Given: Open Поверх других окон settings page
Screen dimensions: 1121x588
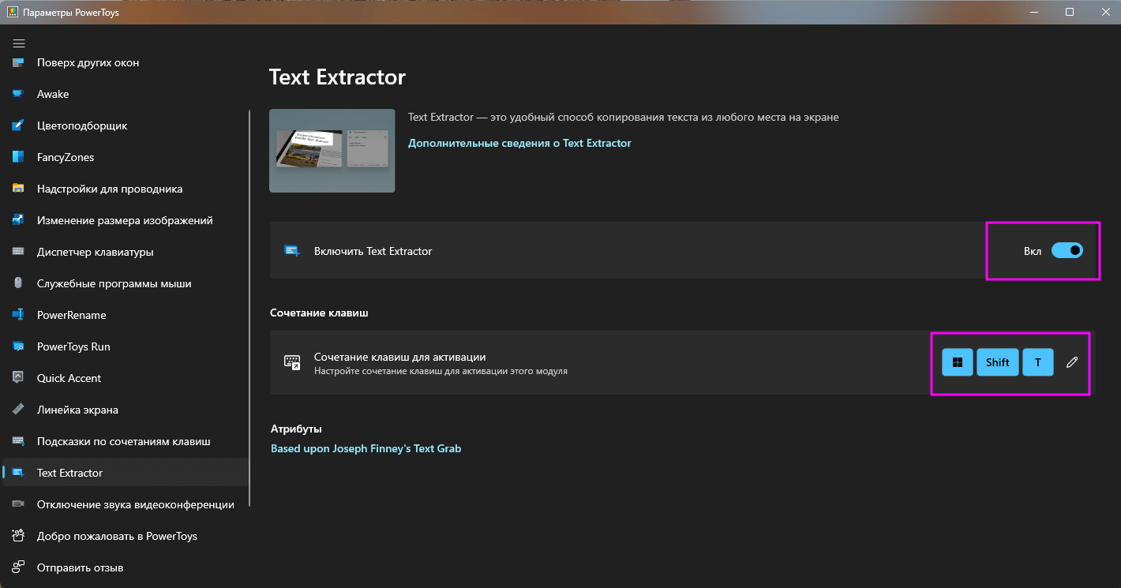Looking at the screenshot, I should 125,62.
